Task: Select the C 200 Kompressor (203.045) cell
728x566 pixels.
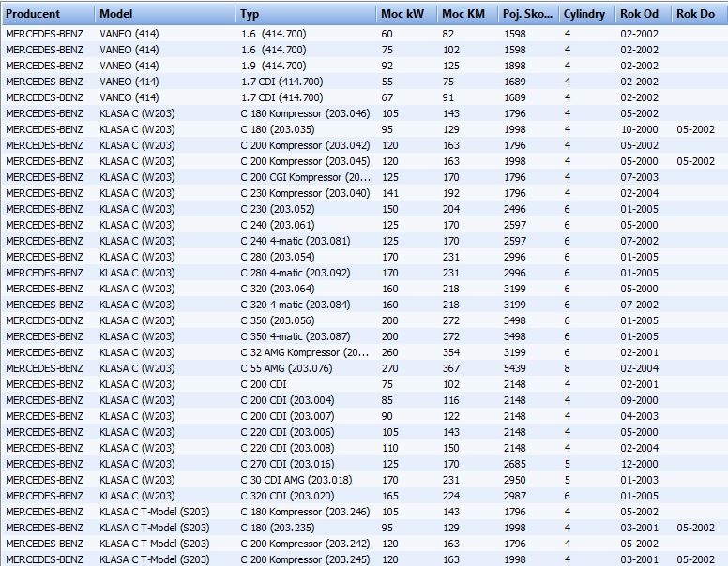Action: point(305,161)
